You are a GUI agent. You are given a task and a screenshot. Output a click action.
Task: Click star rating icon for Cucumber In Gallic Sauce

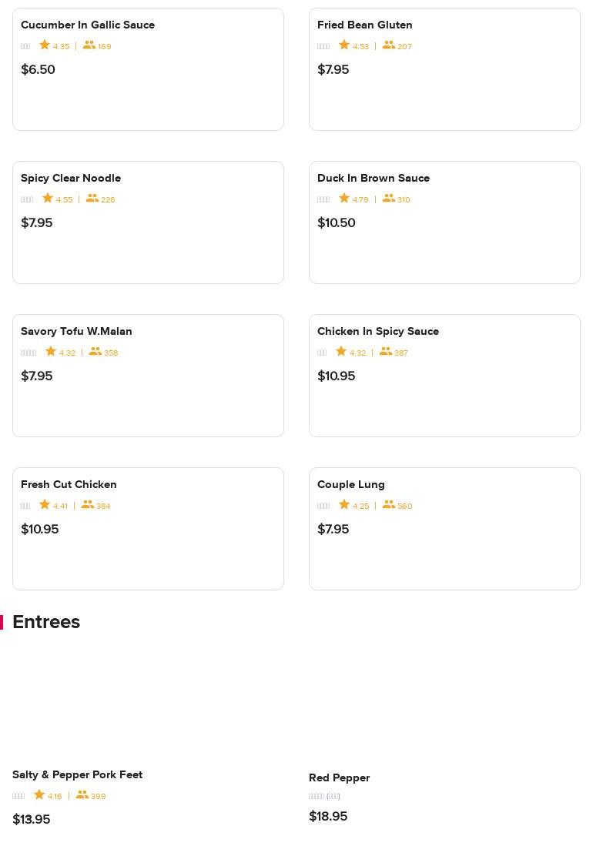coord(45,45)
